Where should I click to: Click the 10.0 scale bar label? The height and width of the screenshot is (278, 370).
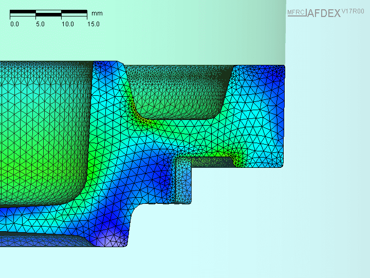pyautogui.click(x=68, y=24)
